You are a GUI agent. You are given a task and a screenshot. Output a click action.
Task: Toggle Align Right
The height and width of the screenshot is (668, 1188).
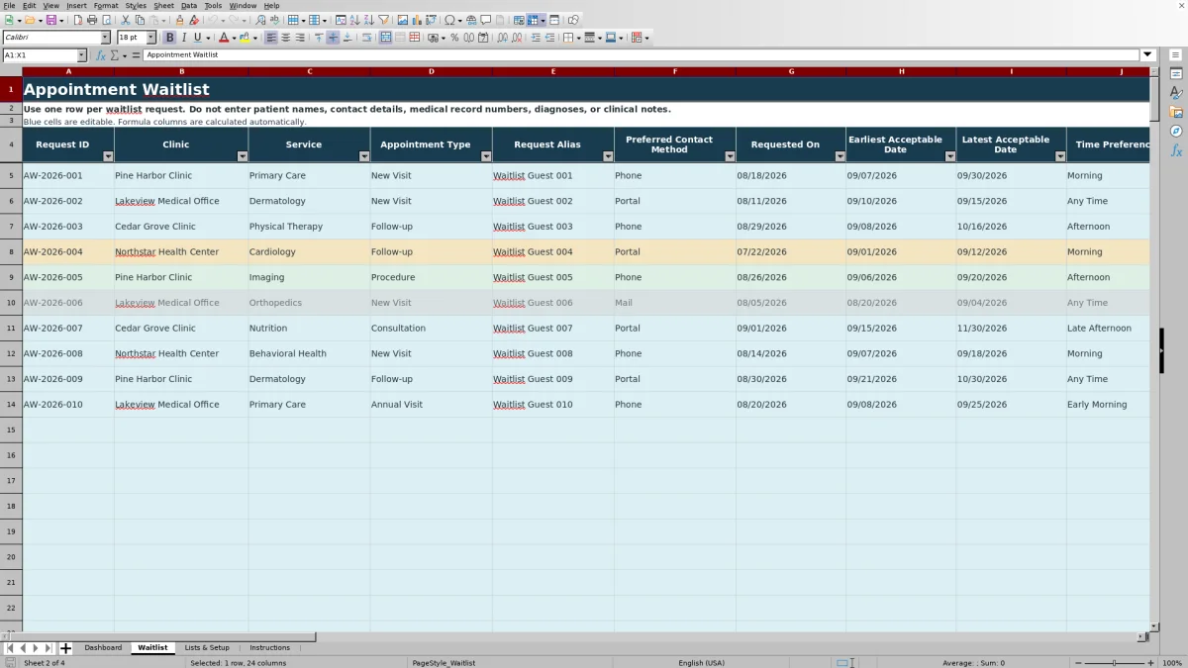[300, 38]
